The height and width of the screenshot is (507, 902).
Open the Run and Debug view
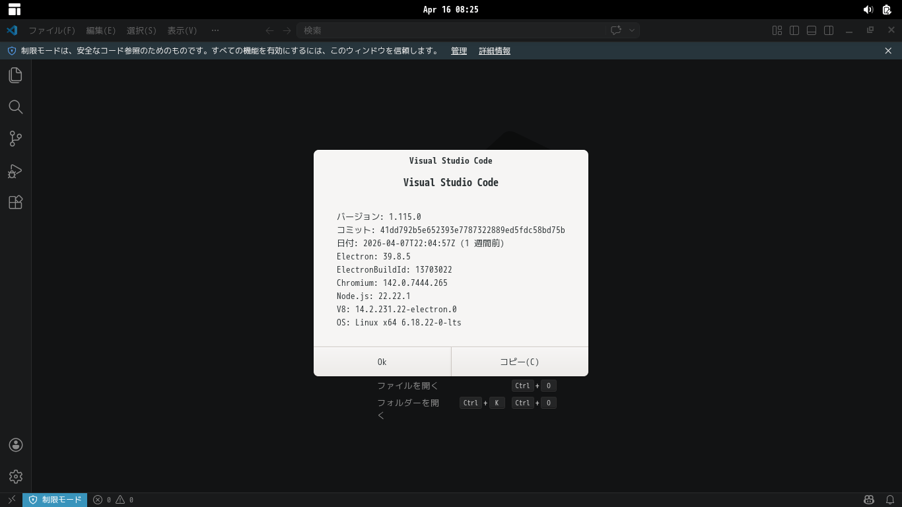(15, 171)
